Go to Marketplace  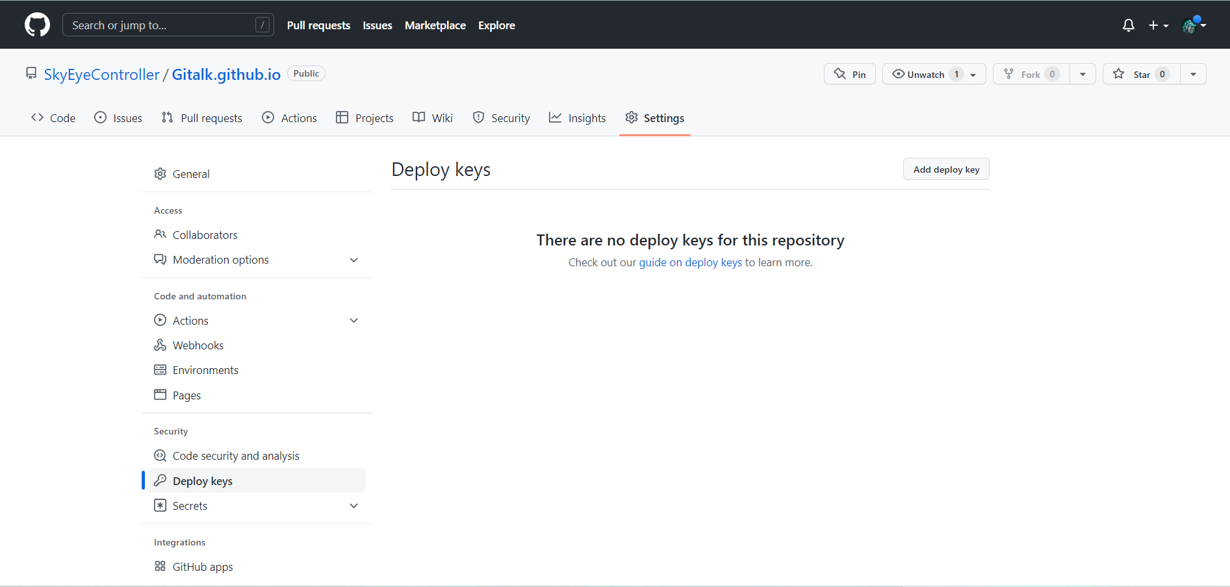[x=435, y=25]
